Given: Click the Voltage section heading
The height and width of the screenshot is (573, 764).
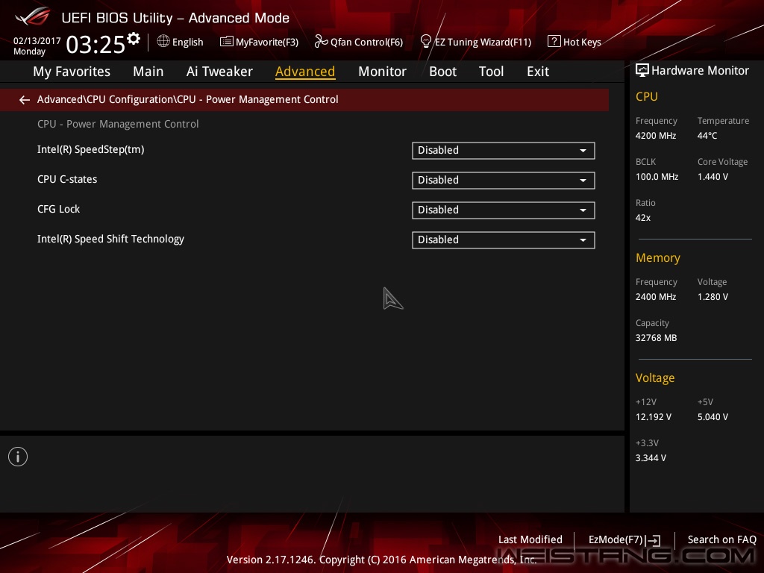Looking at the screenshot, I should (655, 378).
